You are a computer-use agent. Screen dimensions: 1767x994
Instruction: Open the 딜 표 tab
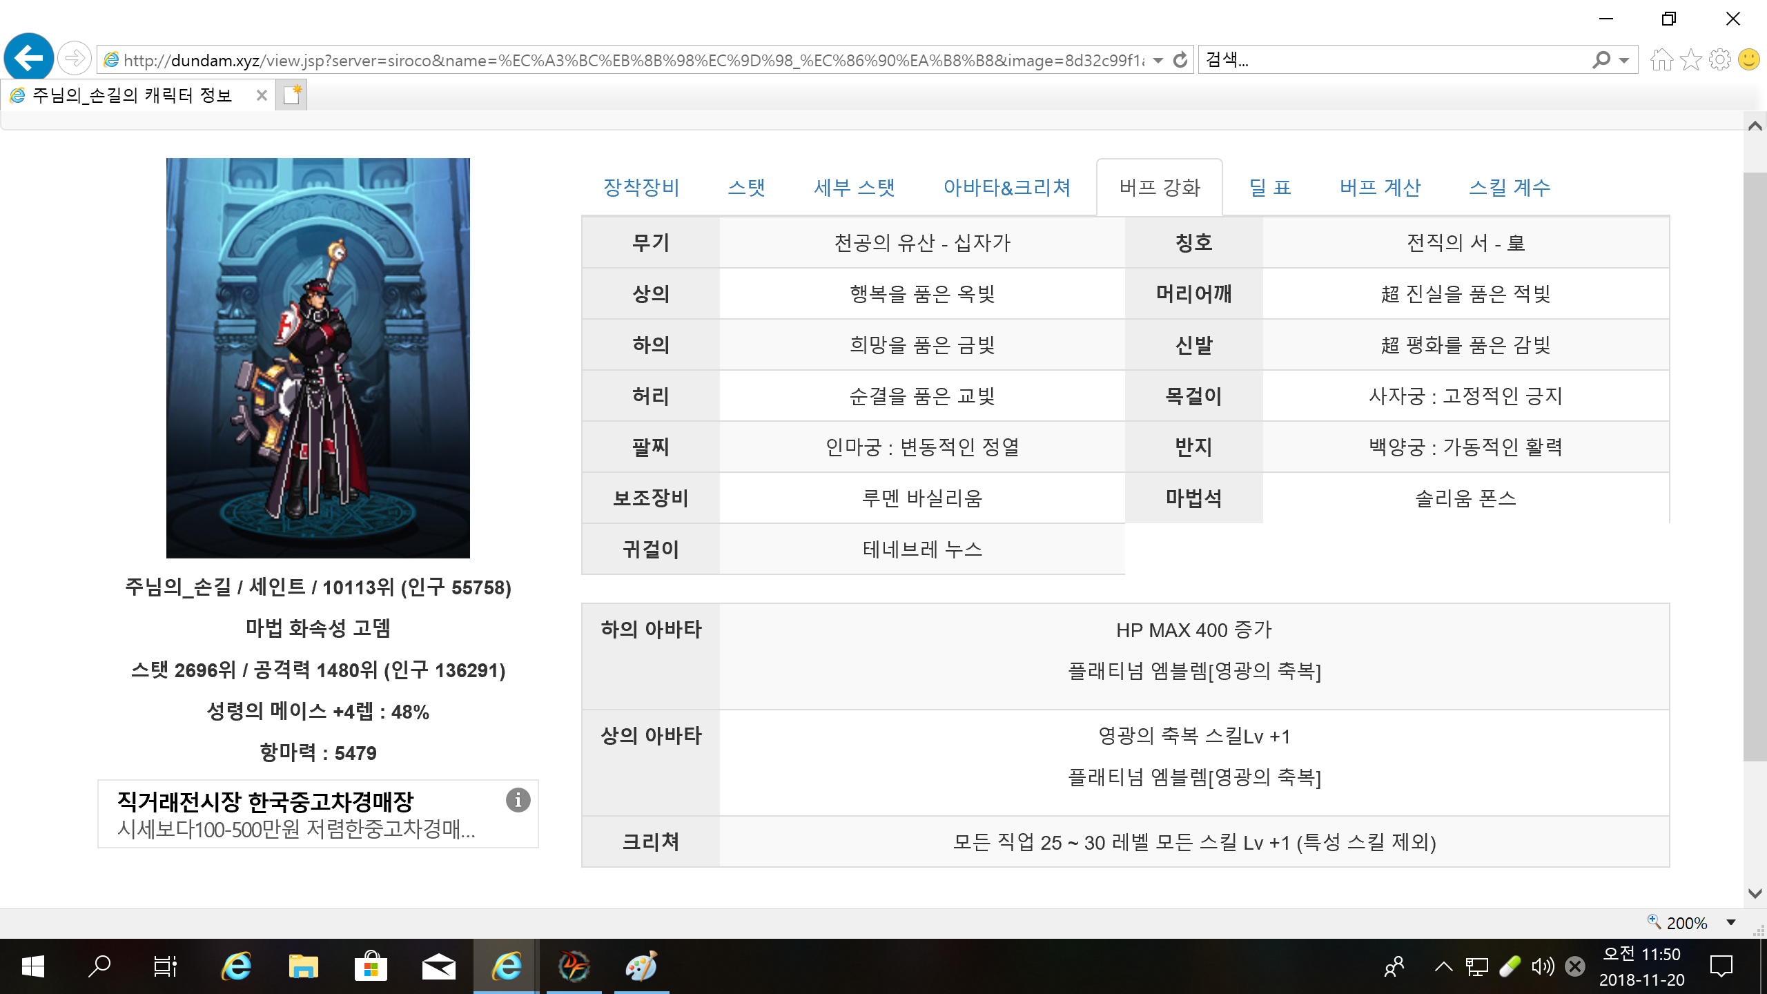(1270, 188)
